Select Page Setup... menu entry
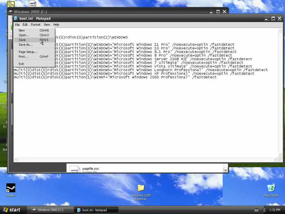This screenshot has height=214, width=285. click(34, 52)
